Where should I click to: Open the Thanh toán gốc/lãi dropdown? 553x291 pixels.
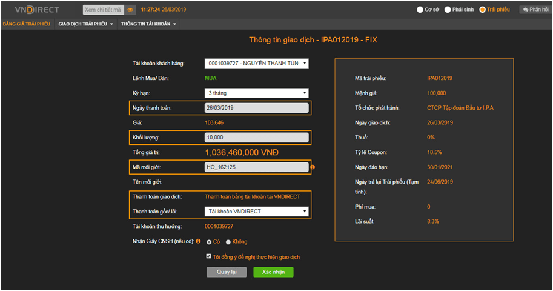257,212
